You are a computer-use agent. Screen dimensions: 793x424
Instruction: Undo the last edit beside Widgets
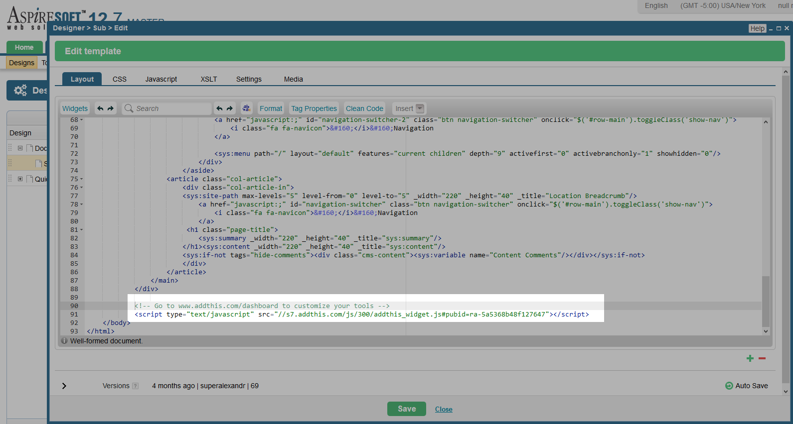pos(100,108)
